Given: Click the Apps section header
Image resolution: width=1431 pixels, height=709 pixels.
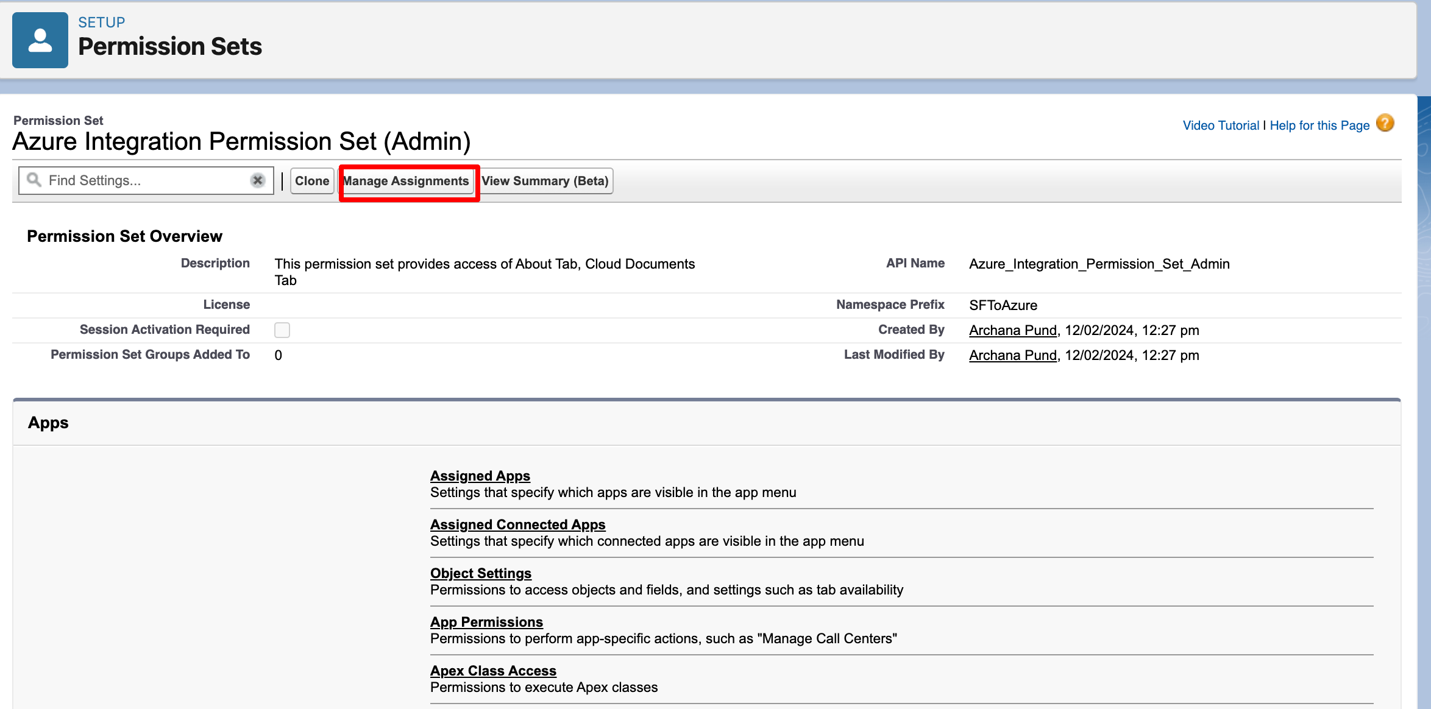Looking at the screenshot, I should tap(49, 423).
